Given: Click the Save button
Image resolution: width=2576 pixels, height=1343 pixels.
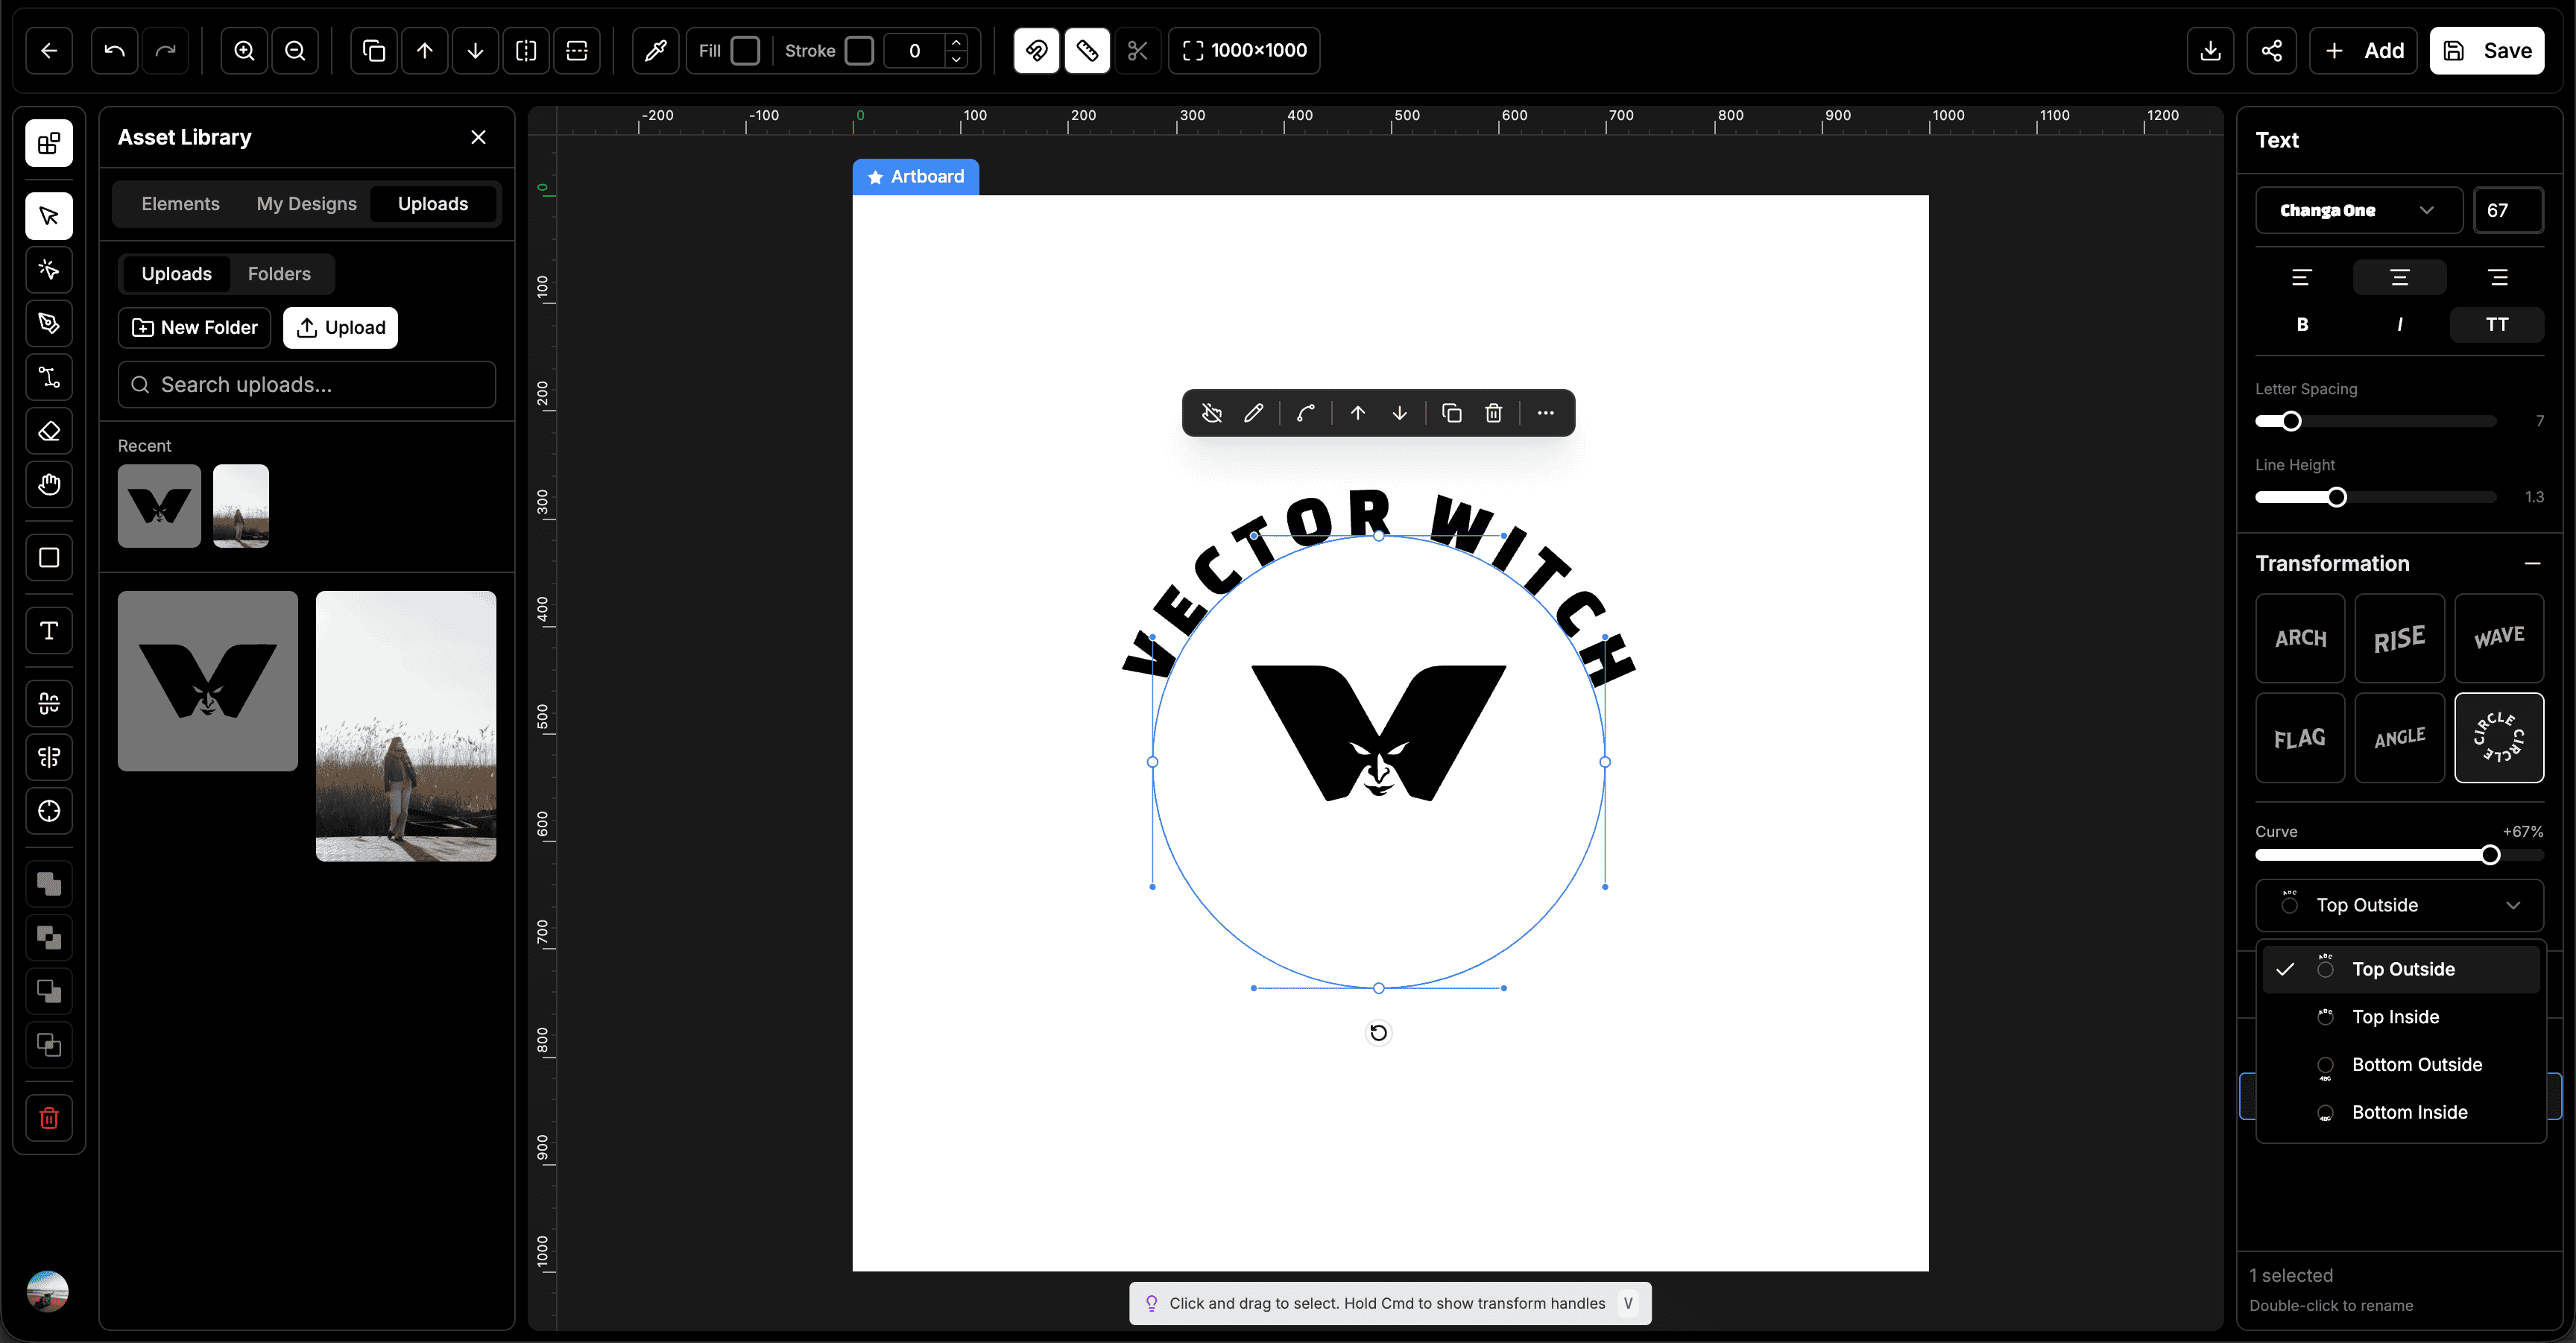Looking at the screenshot, I should click(x=2487, y=51).
